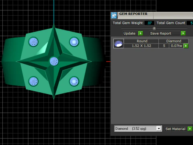
Task: Click the green arrow next to Update
Action: coord(140,33)
